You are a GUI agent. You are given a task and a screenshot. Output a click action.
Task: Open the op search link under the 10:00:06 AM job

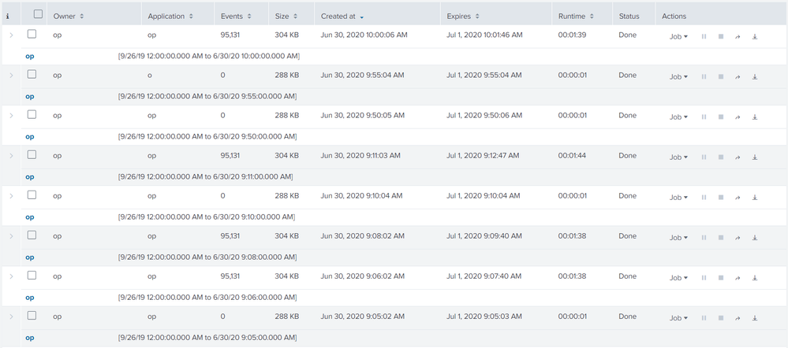click(30, 57)
